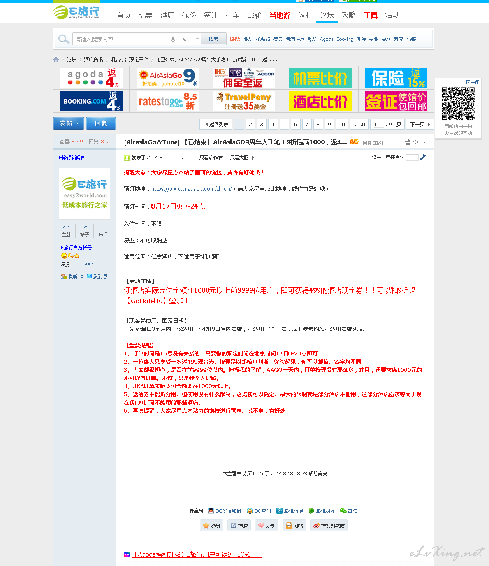The width and height of the screenshot is (489, 566).
Task: Click the 搜索 search button
Action: coord(214,39)
